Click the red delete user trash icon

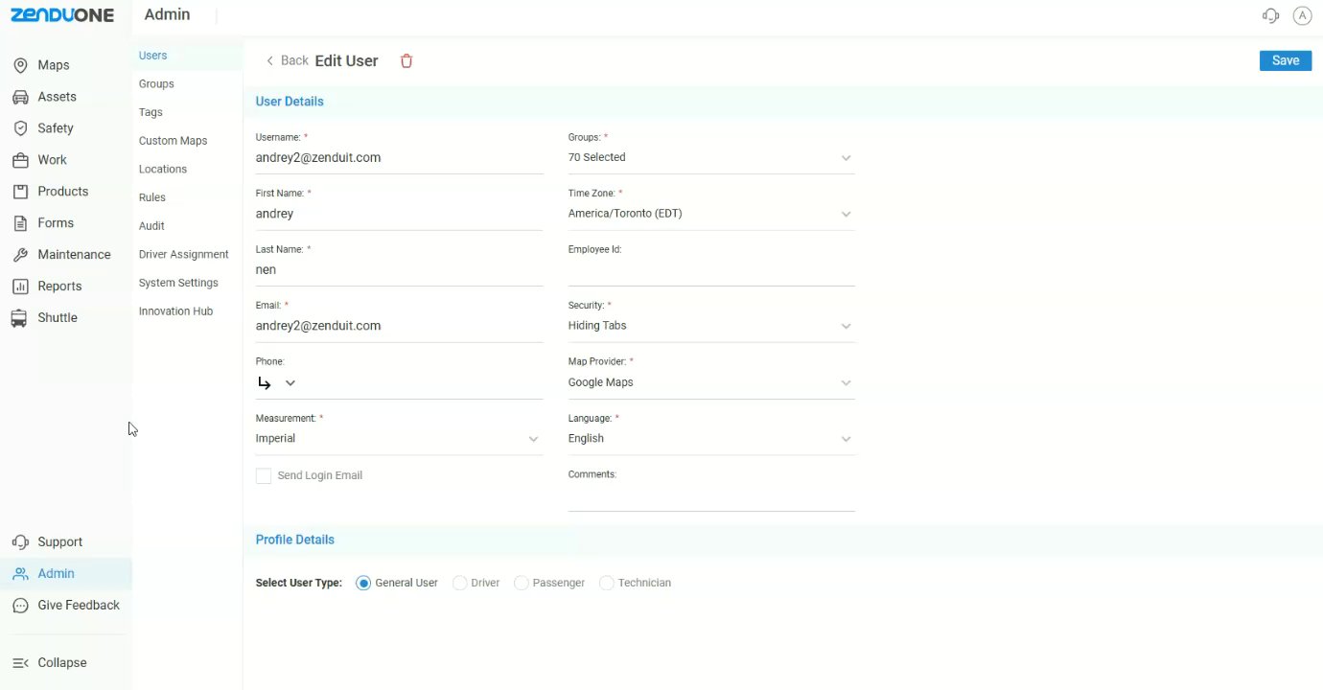(406, 61)
